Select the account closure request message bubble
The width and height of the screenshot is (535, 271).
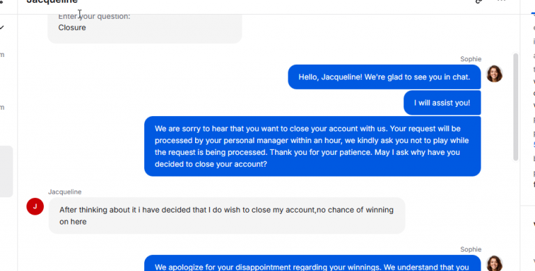(312, 147)
